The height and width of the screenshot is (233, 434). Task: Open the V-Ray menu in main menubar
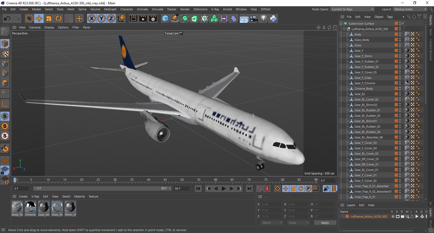pos(215,9)
